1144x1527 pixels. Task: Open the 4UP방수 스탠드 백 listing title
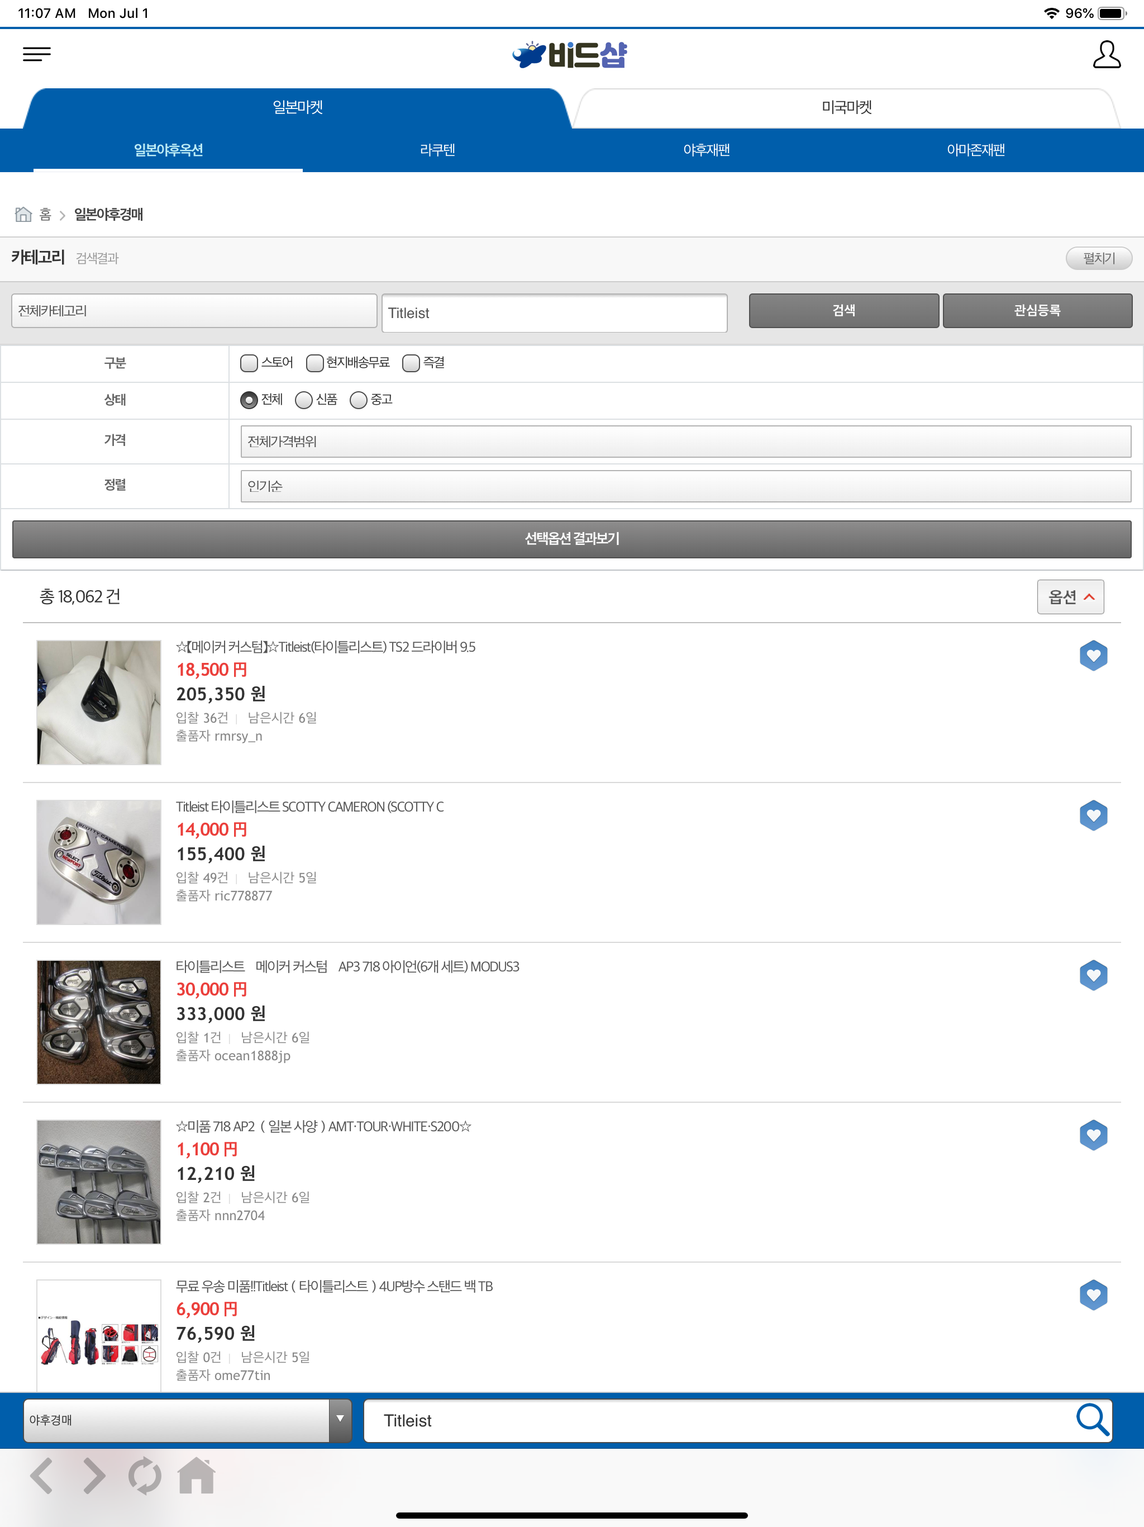point(335,1286)
